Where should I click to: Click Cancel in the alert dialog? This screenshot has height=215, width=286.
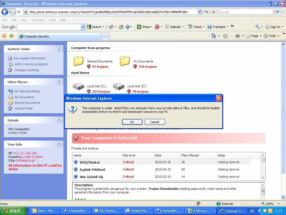[155, 122]
